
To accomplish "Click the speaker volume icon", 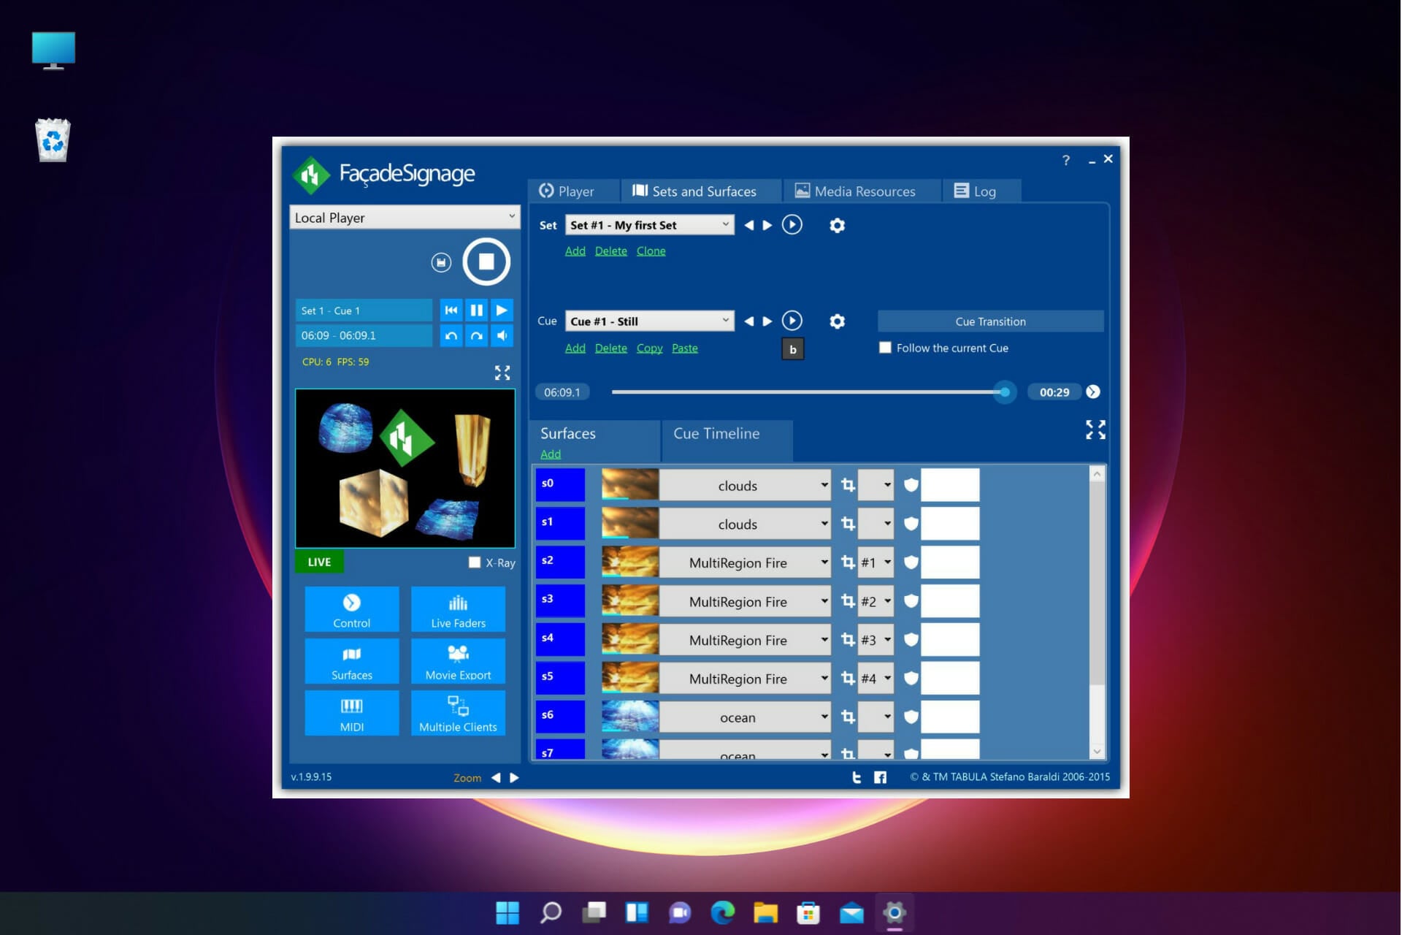I will pos(502,336).
